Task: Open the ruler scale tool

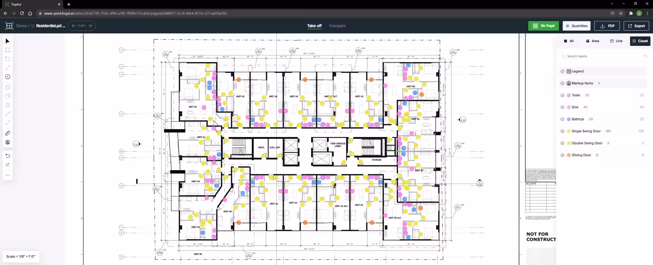Action: 8,133
